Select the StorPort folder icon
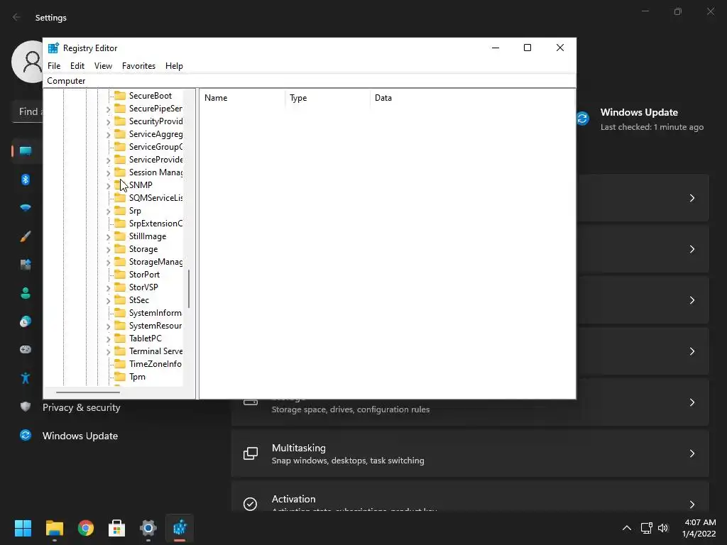Screen dimensions: 727x545 120,275
